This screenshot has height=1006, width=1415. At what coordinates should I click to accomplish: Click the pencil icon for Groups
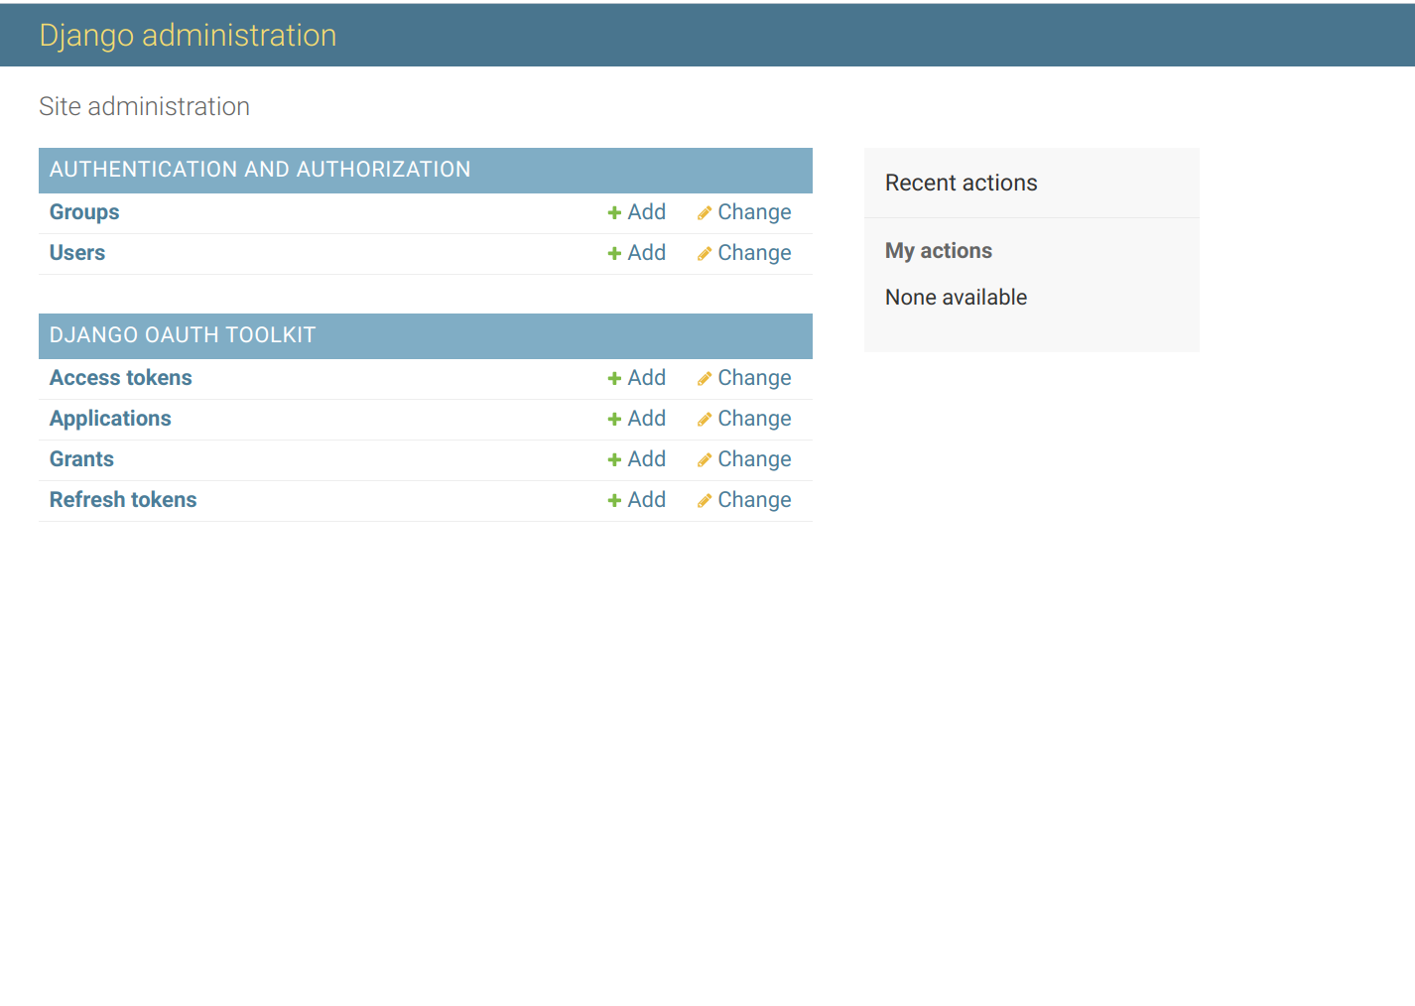(x=704, y=213)
